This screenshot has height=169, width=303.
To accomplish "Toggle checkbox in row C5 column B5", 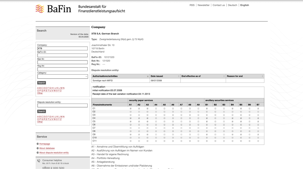I will (x=241, y=121).
